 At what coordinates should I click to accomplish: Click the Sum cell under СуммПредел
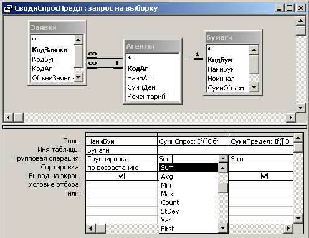[x=261, y=159]
